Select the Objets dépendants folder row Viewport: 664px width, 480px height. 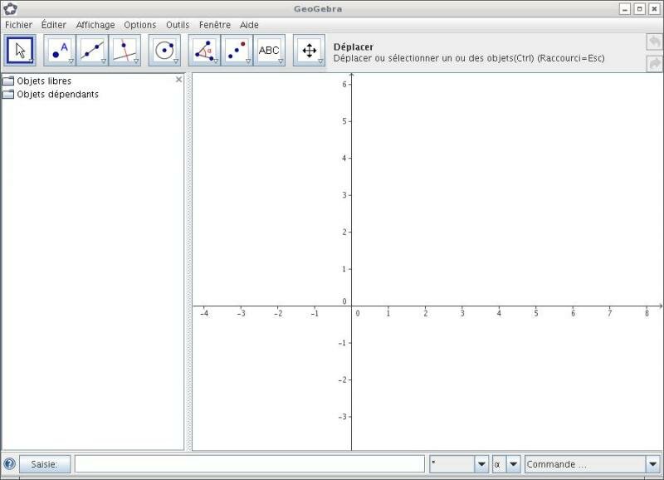pos(51,94)
